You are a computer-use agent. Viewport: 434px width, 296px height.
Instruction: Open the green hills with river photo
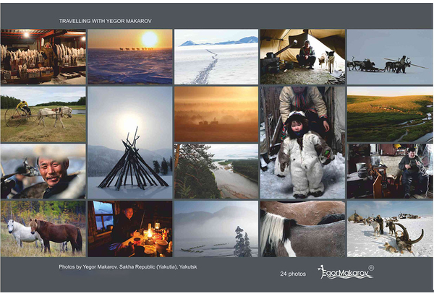(389, 114)
